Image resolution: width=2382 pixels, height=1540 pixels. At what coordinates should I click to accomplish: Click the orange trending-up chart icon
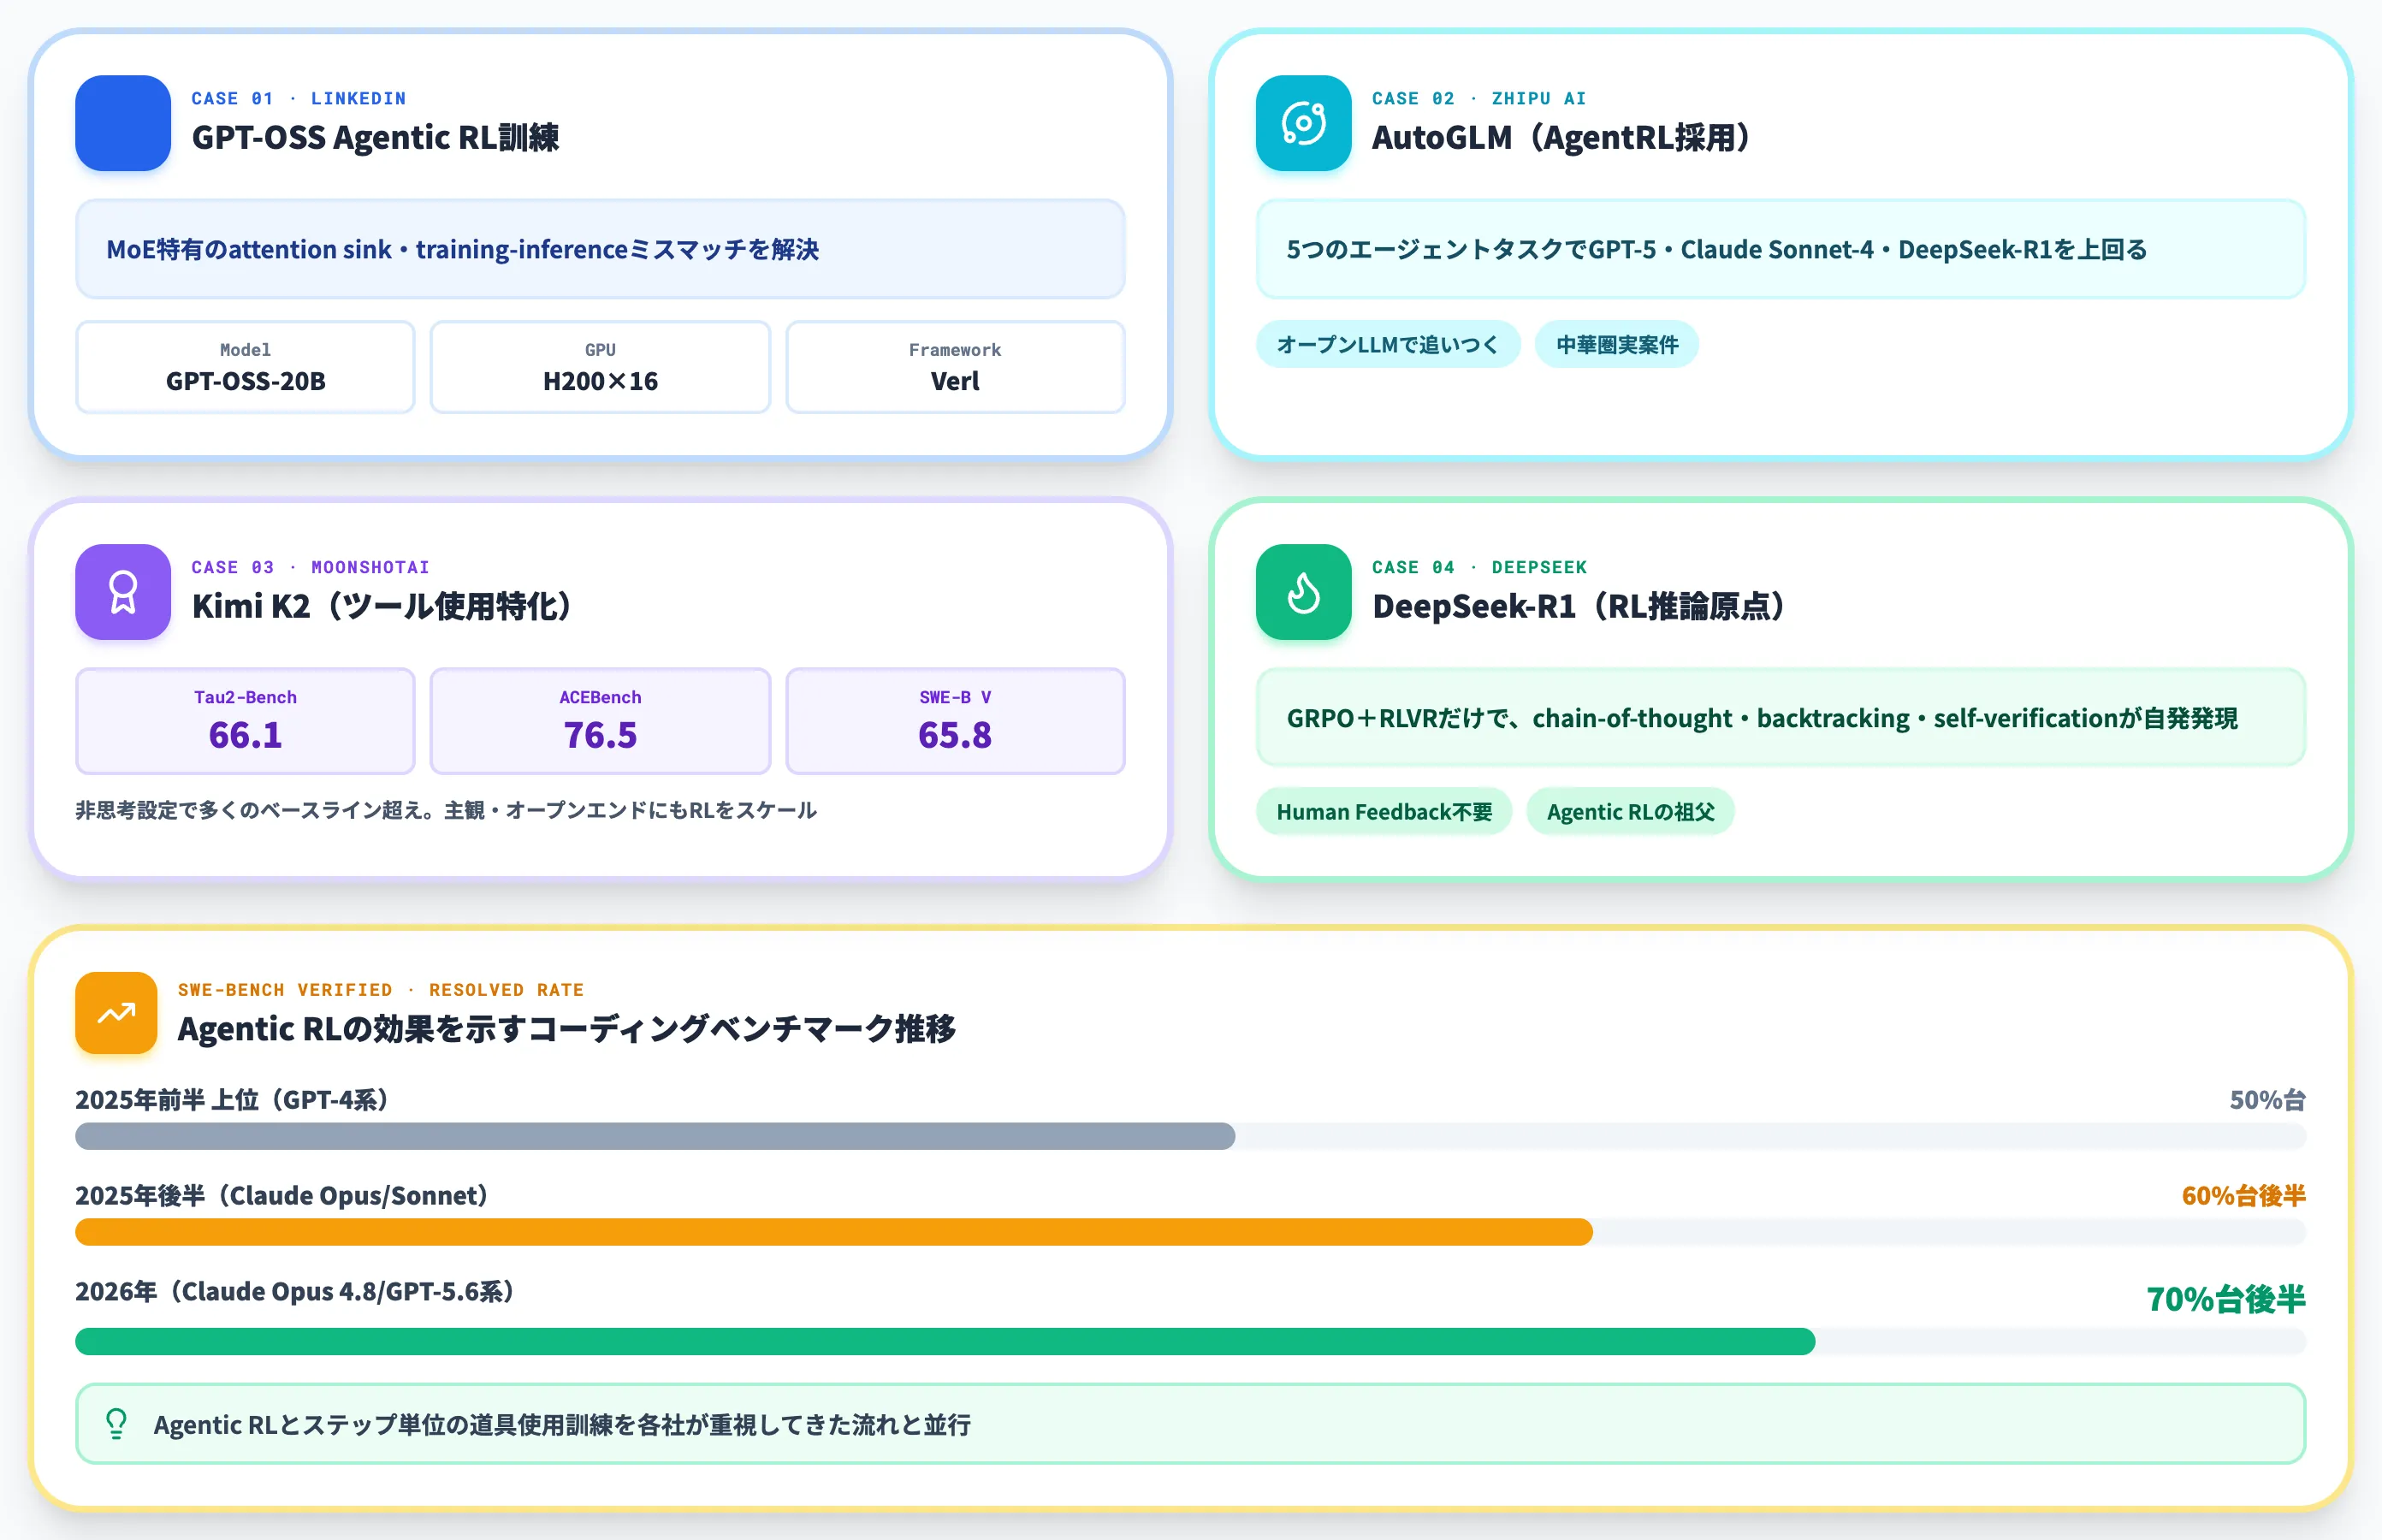tap(116, 1013)
